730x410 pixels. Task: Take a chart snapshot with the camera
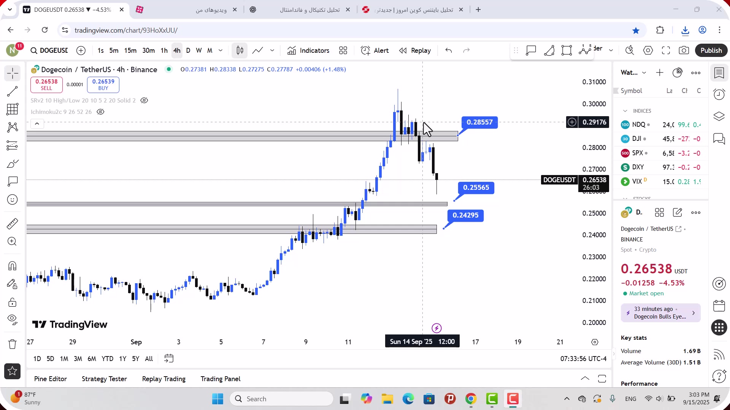[684, 50]
